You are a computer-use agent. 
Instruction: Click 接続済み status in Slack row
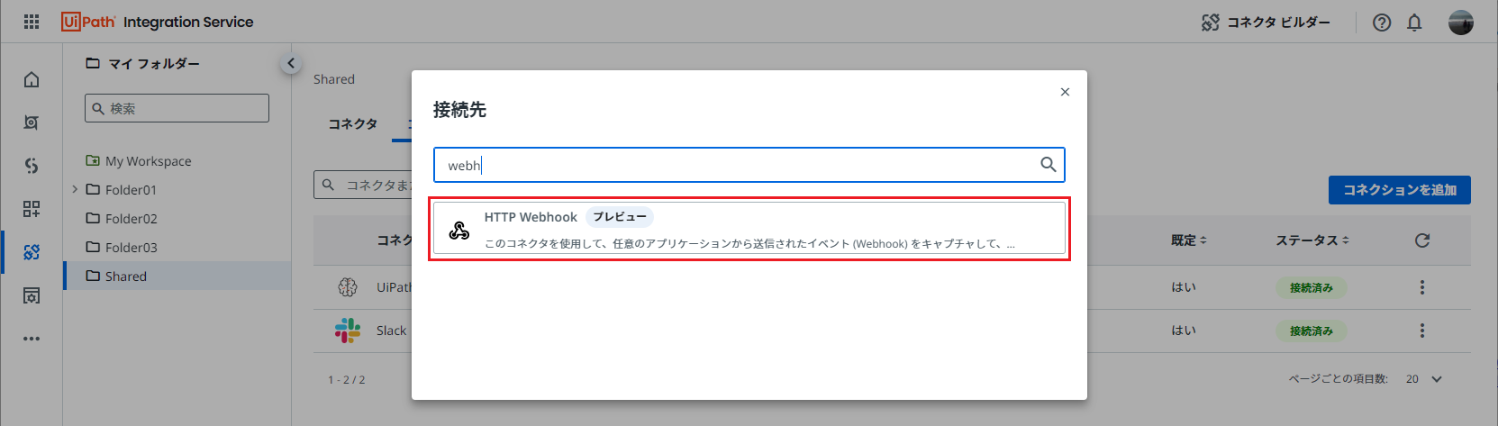pyautogui.click(x=1311, y=331)
